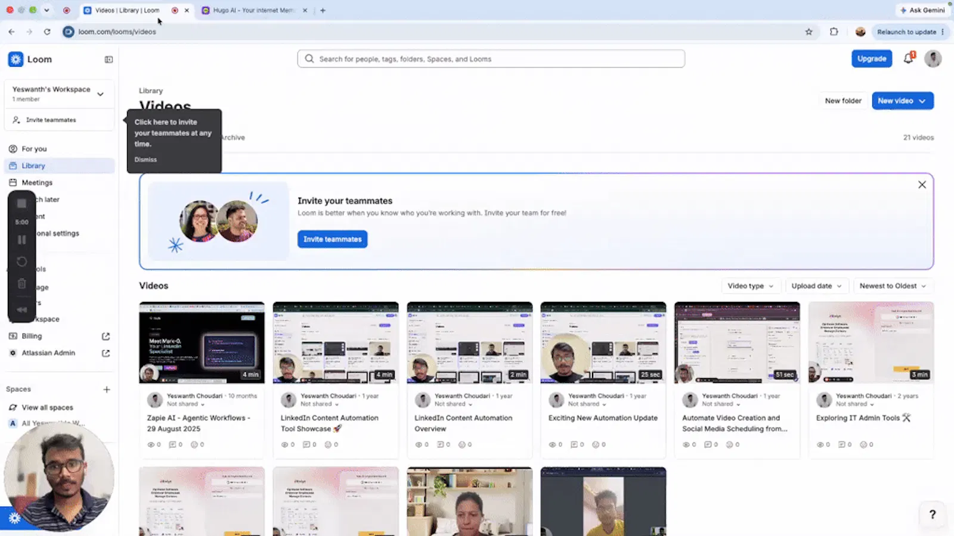The image size is (954, 536).
Task: Click views count icon on Zapie AI video
Action: point(150,445)
